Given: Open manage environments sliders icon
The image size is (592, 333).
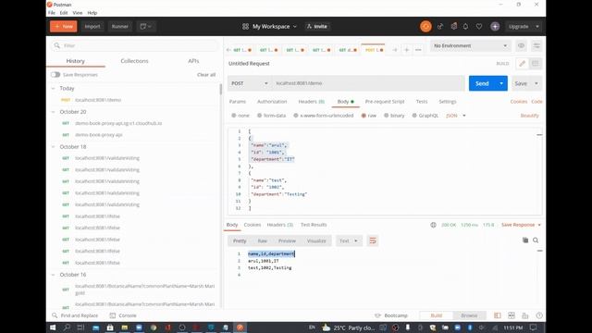Looking at the screenshot, I should coord(536,45).
